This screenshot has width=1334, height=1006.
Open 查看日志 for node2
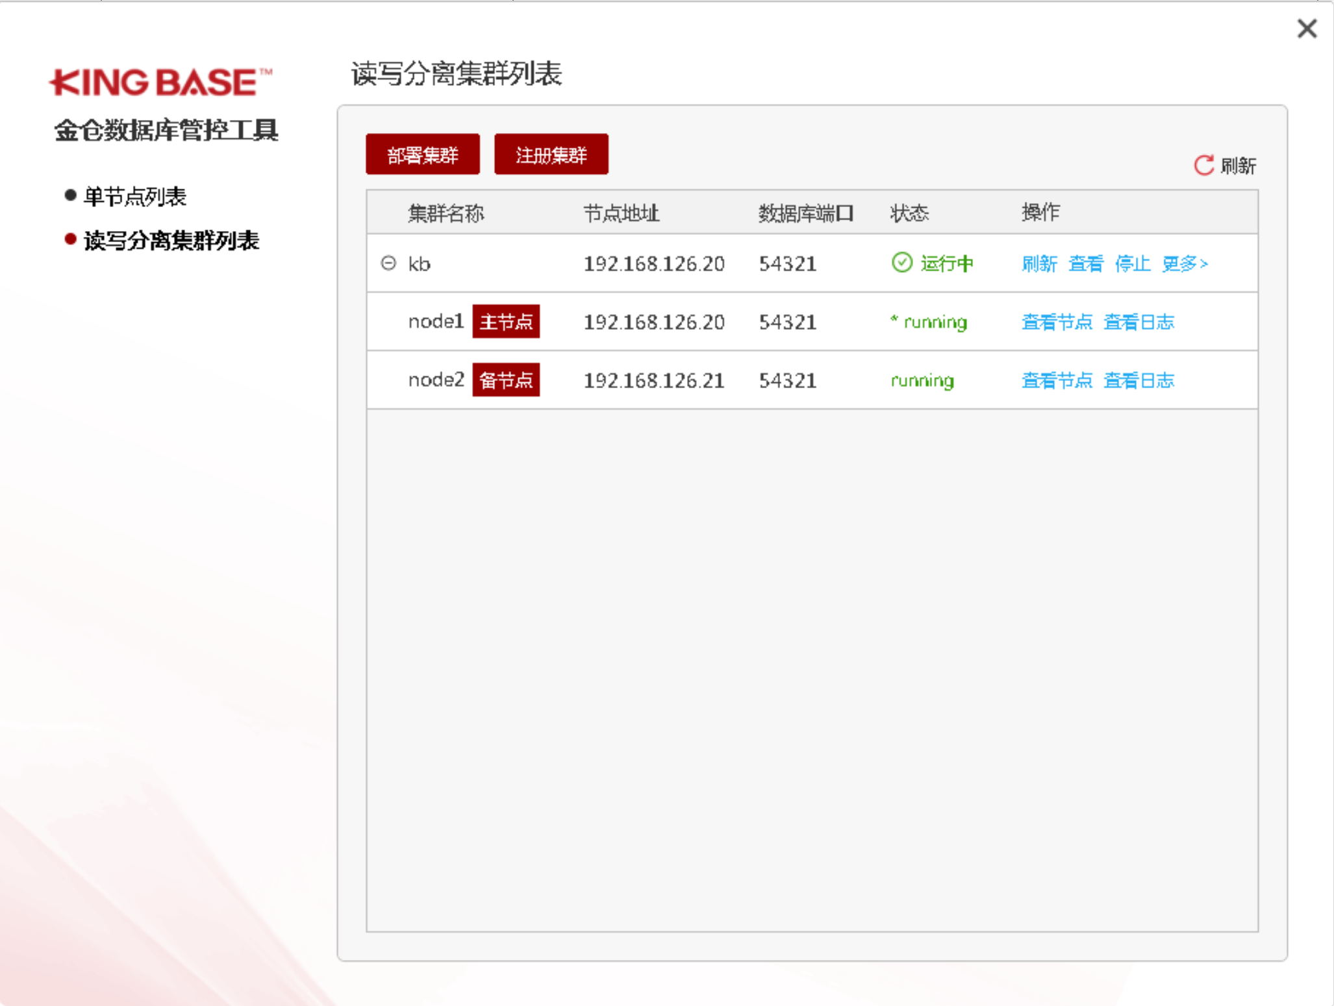point(1139,380)
